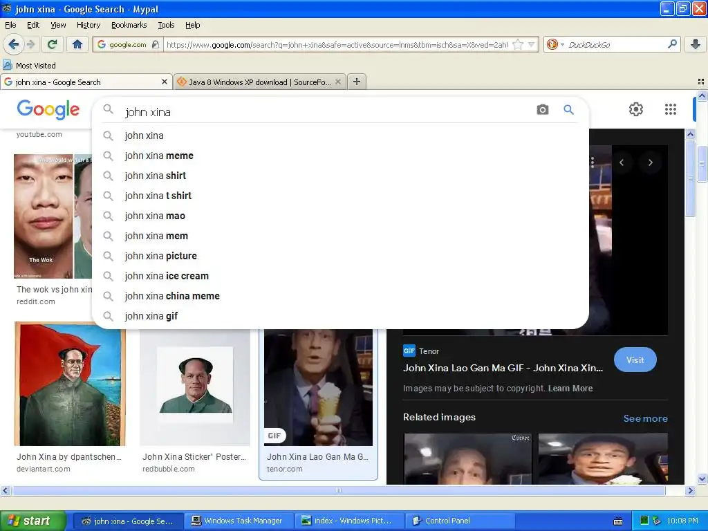
Task: Click the clock showing 10:08 PM
Action: (x=682, y=521)
